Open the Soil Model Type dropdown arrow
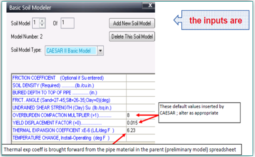The image size is (255, 157). tap(100, 50)
